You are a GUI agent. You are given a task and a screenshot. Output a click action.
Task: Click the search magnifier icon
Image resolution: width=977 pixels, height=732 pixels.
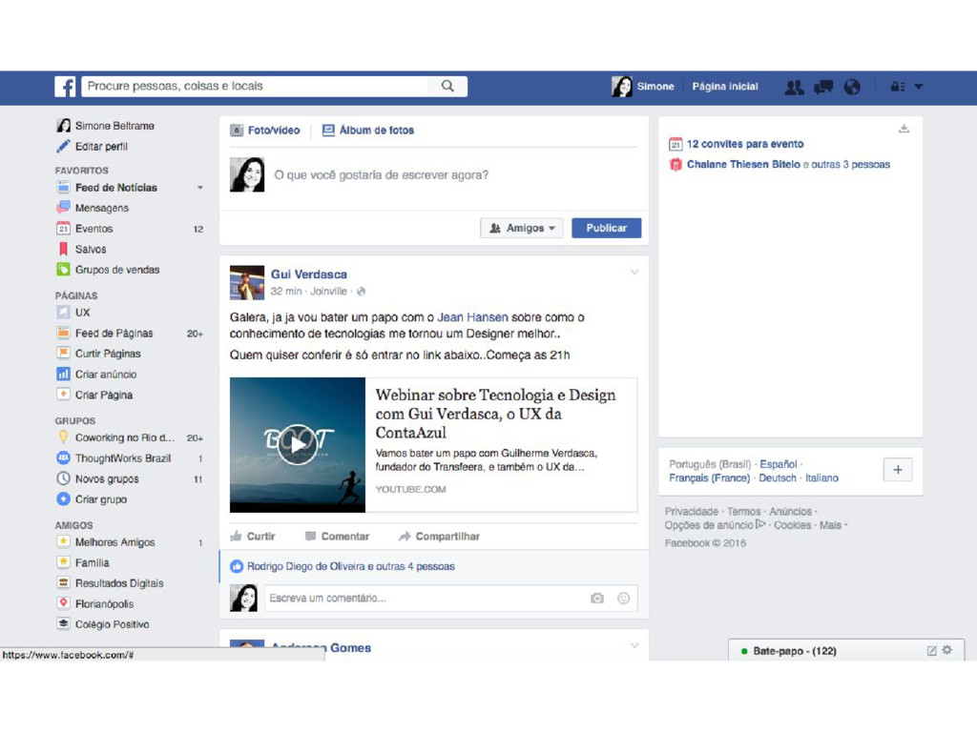point(447,86)
